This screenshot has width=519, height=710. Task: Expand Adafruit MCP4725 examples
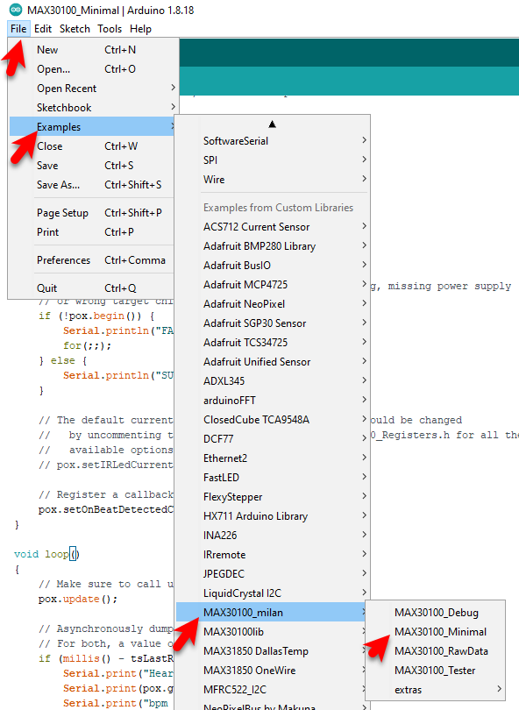click(272, 285)
